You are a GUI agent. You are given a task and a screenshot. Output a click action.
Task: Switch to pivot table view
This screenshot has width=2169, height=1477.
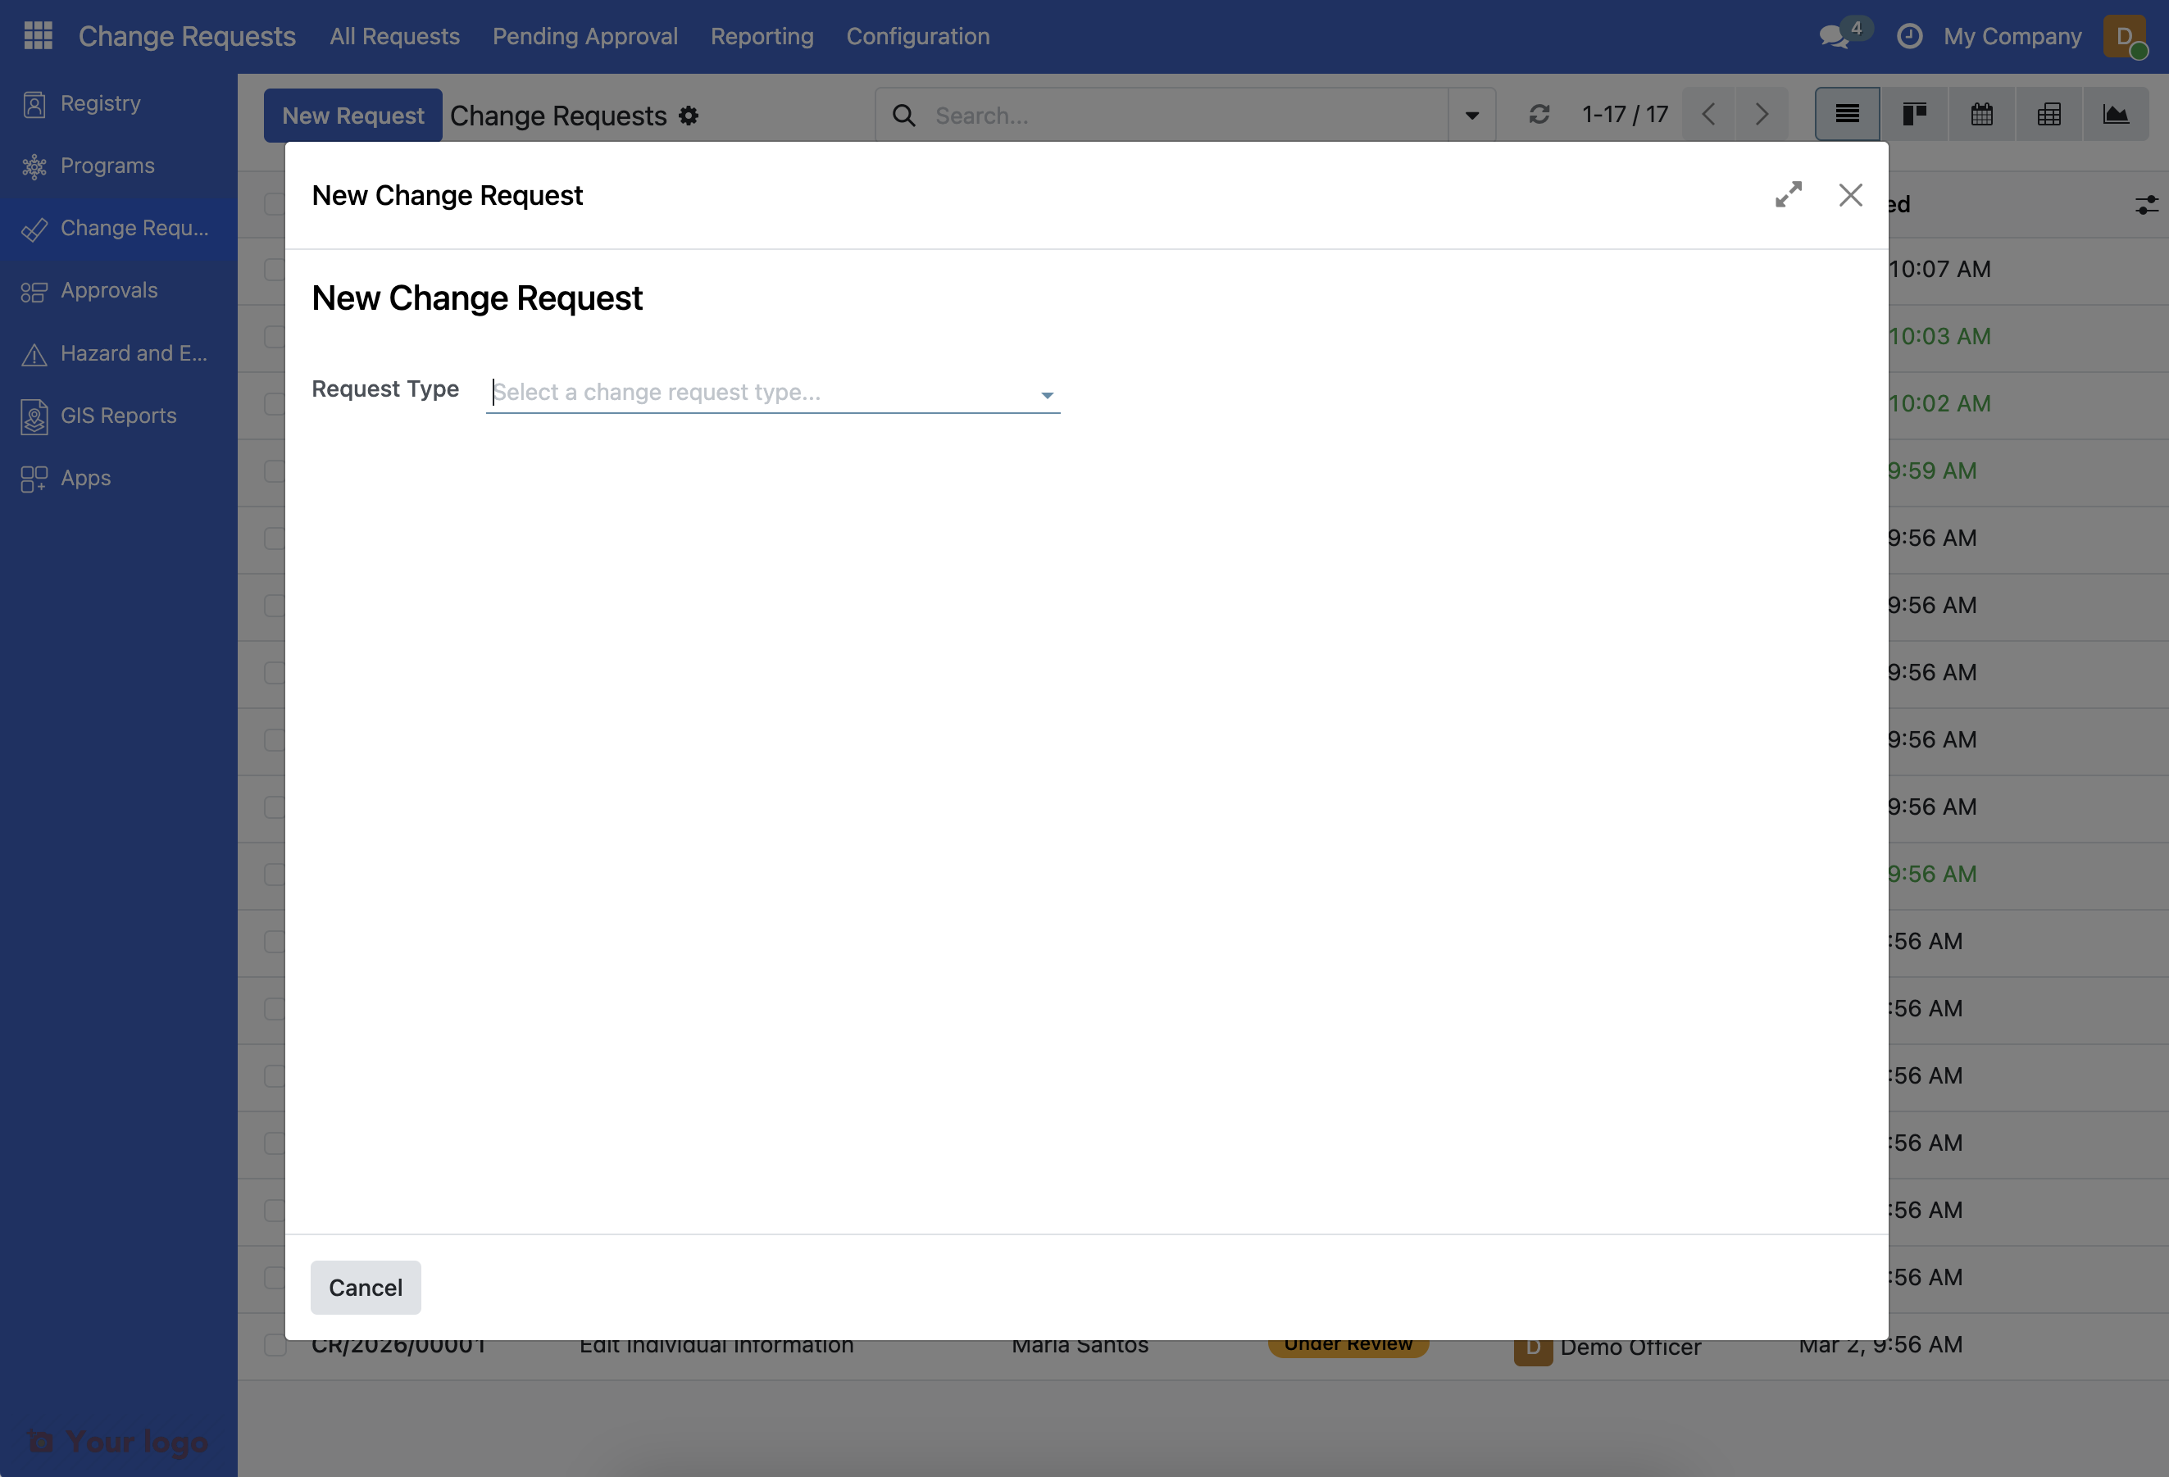[2048, 115]
